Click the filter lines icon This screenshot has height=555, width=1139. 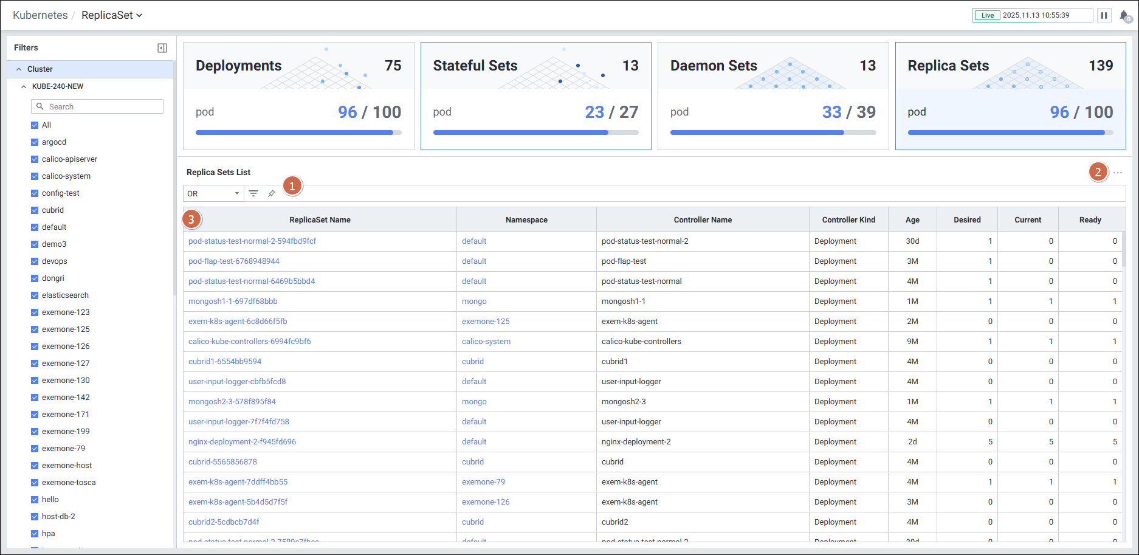coord(253,193)
